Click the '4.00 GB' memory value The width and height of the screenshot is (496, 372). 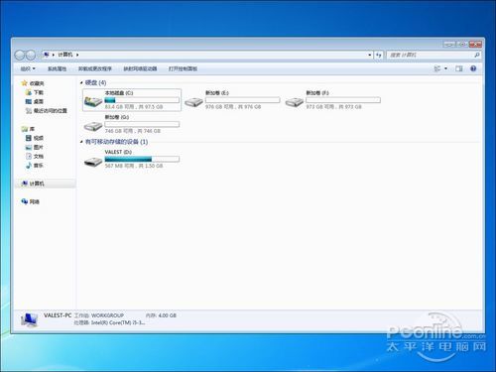[168, 315]
